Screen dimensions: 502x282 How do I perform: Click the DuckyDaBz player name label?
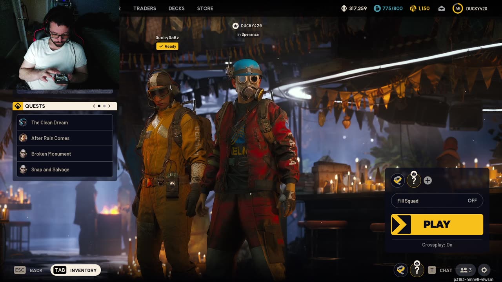coord(167,38)
